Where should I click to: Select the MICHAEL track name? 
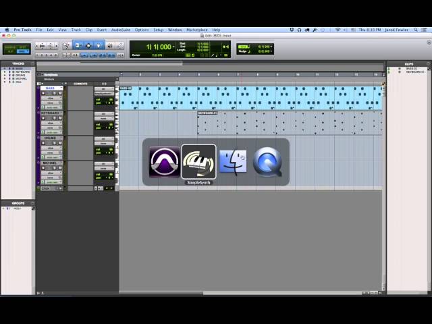[x=50, y=163]
